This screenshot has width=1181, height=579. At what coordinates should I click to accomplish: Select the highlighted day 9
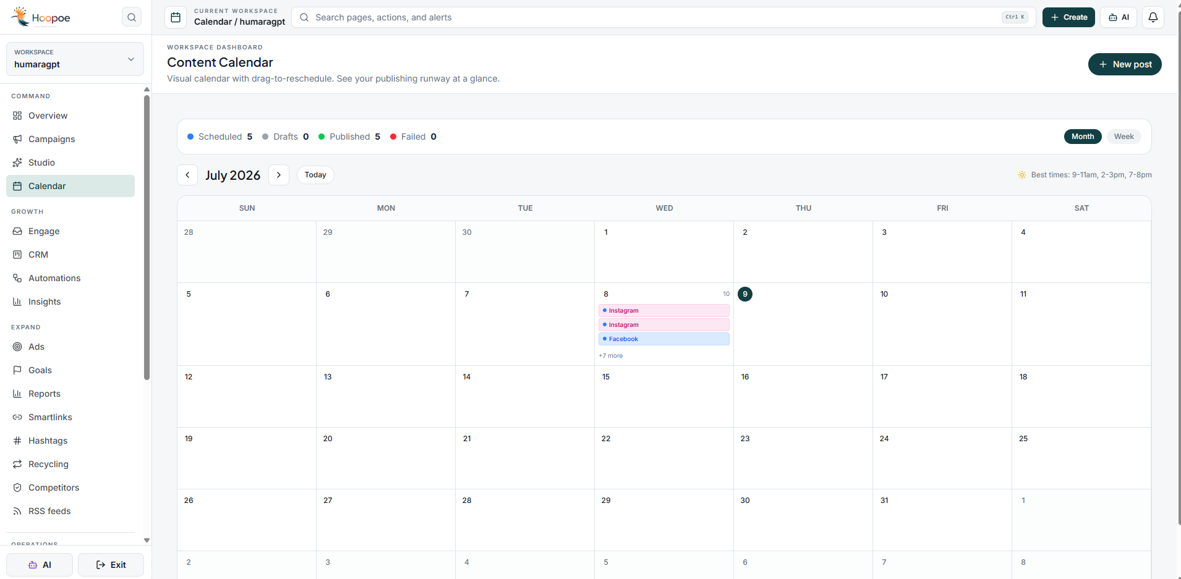745,294
